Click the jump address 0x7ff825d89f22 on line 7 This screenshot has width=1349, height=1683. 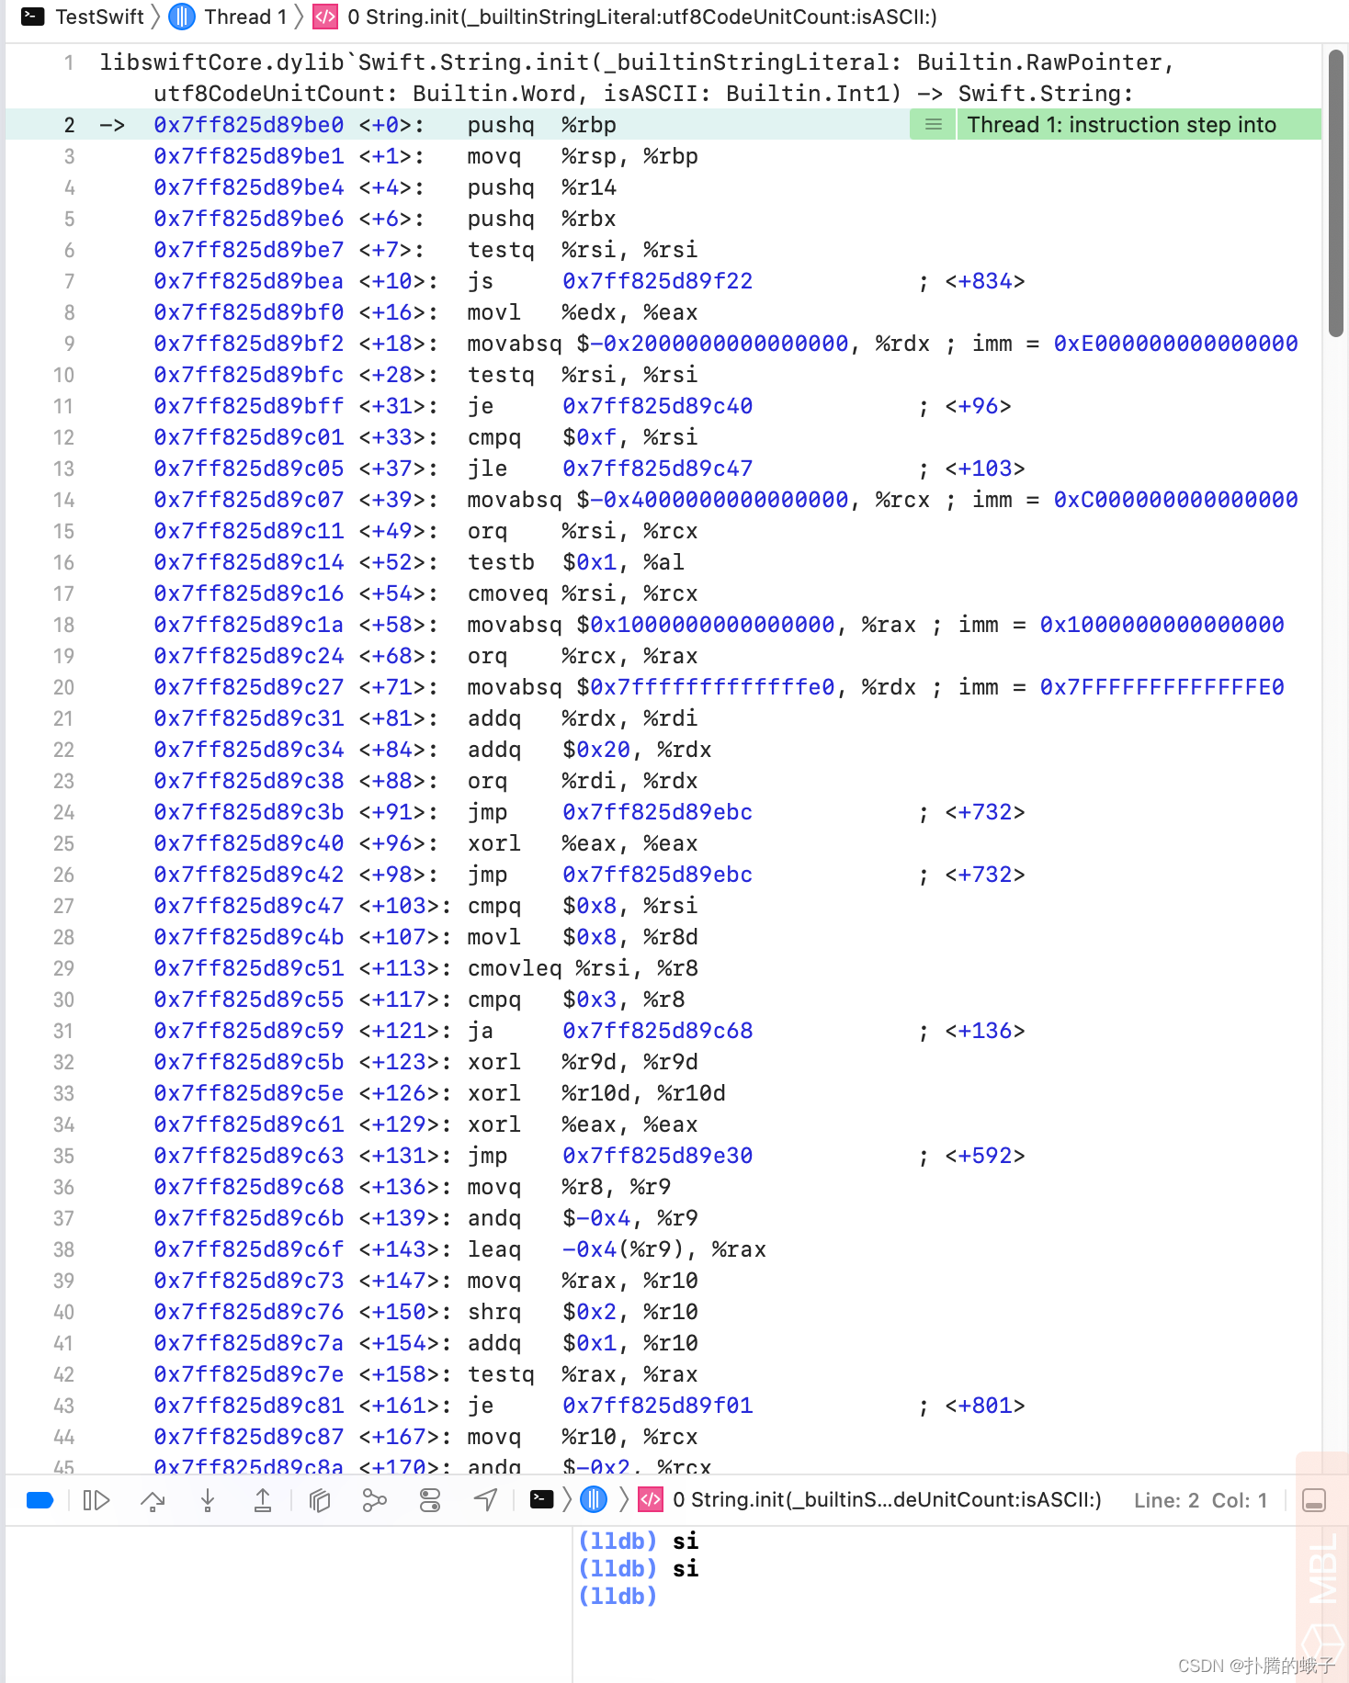click(657, 281)
